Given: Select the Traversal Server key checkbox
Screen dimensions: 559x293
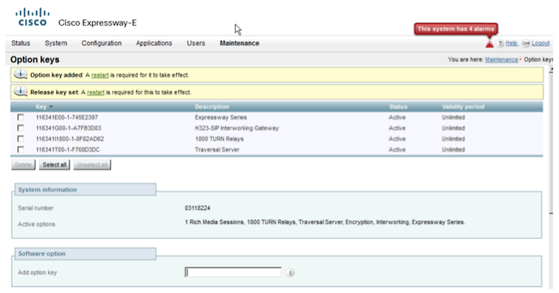Looking at the screenshot, I should click(21, 150).
